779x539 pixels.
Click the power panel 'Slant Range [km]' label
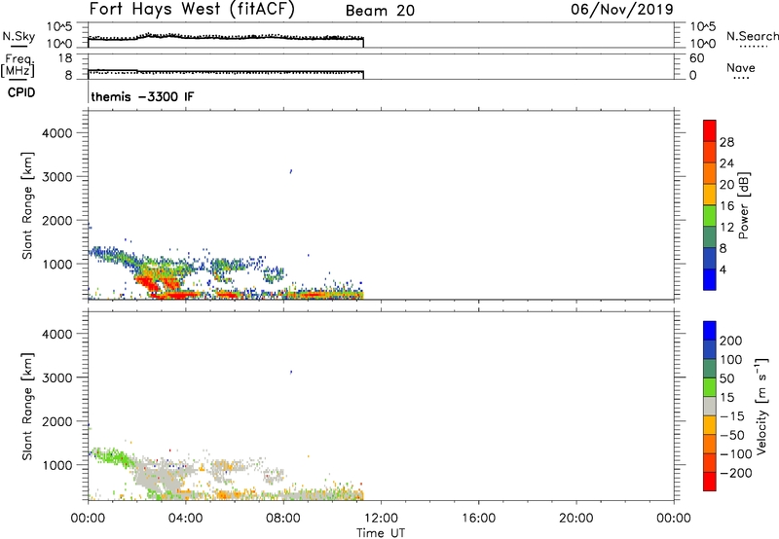pos(27,205)
